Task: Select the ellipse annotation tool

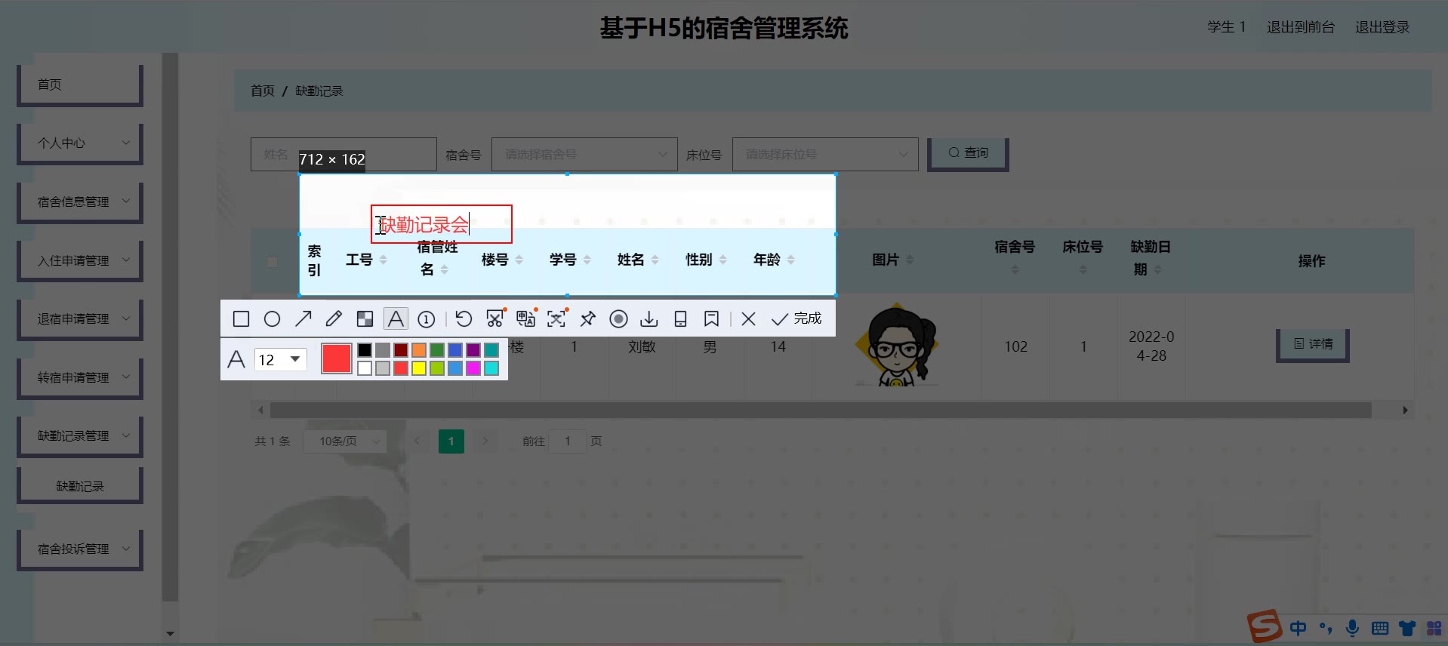Action: coord(272,319)
